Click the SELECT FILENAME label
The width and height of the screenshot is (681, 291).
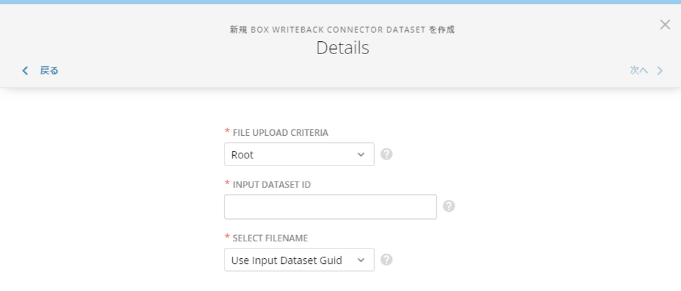(x=270, y=238)
